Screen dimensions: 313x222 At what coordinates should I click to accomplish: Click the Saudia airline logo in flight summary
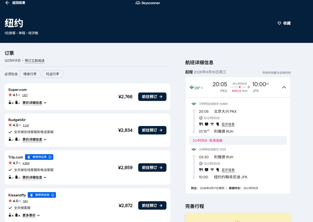click(196, 87)
